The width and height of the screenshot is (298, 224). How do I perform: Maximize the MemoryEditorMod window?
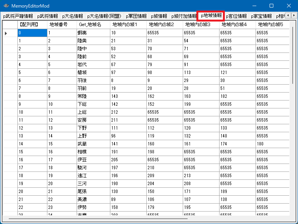(x=271, y=6)
